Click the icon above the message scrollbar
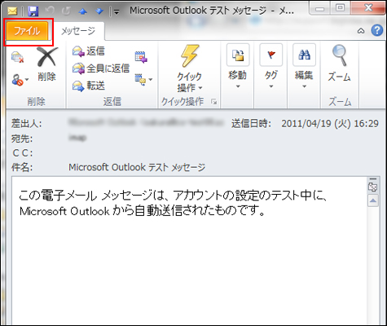The width and height of the screenshot is (387, 326). pyautogui.click(x=373, y=187)
